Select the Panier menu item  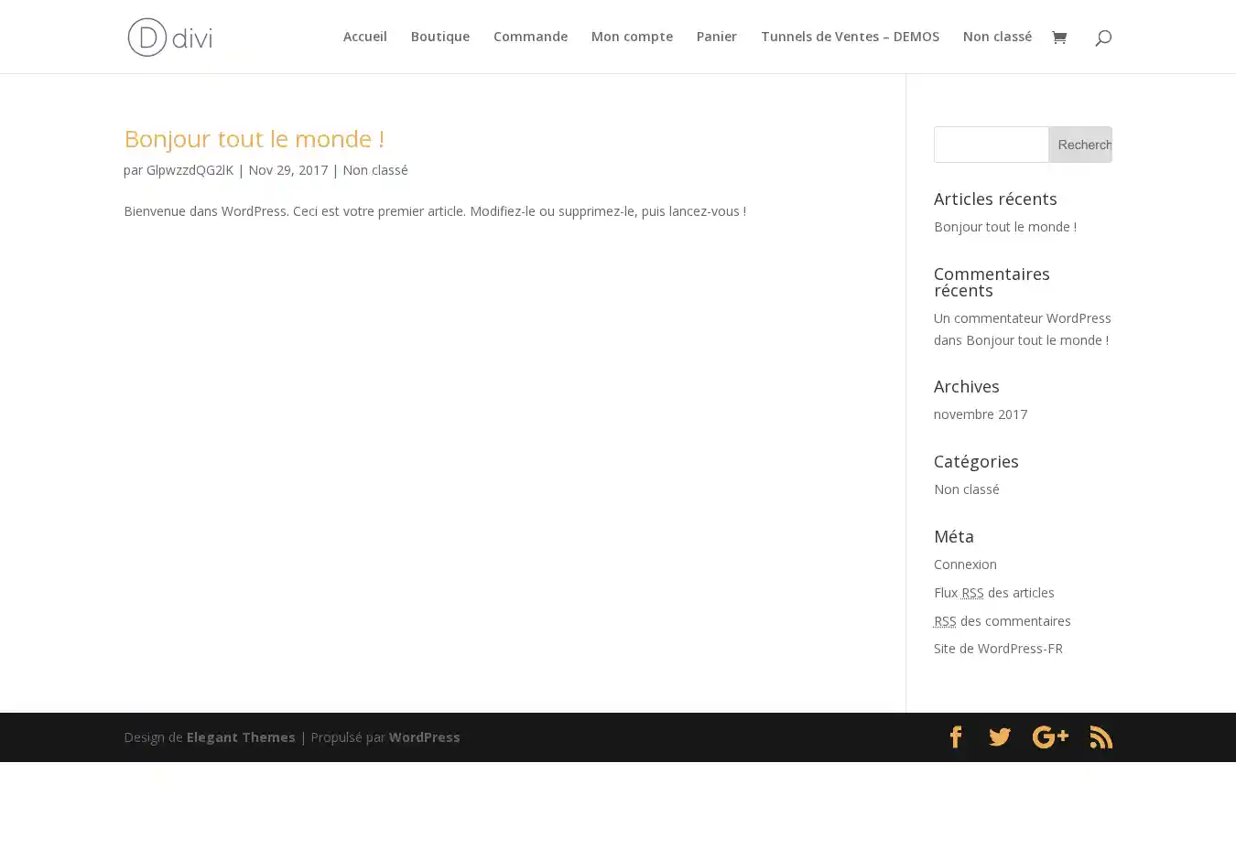point(716,37)
